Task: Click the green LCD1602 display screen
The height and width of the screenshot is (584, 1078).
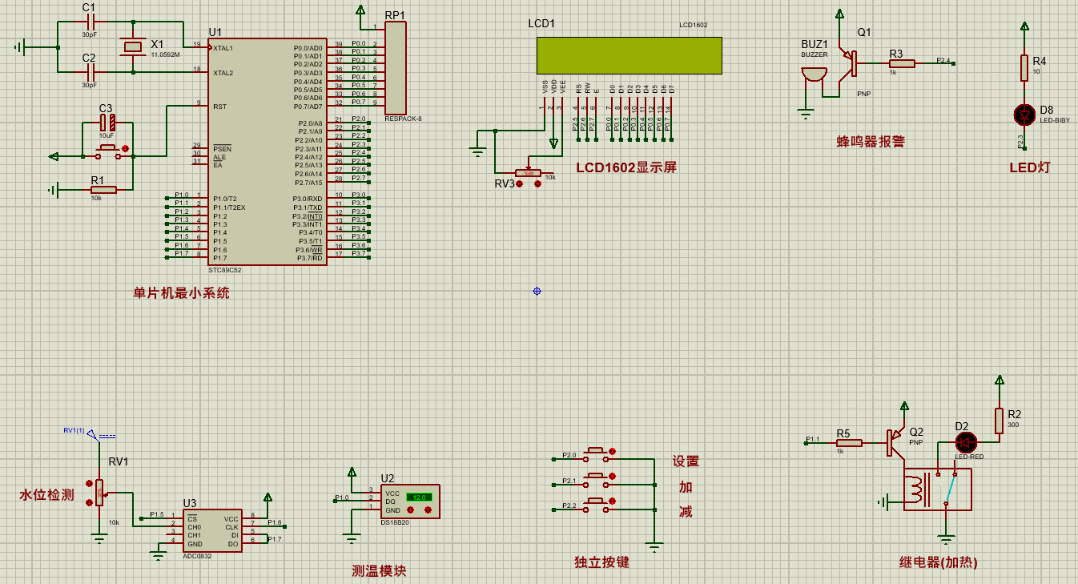Action: pyautogui.click(x=629, y=55)
